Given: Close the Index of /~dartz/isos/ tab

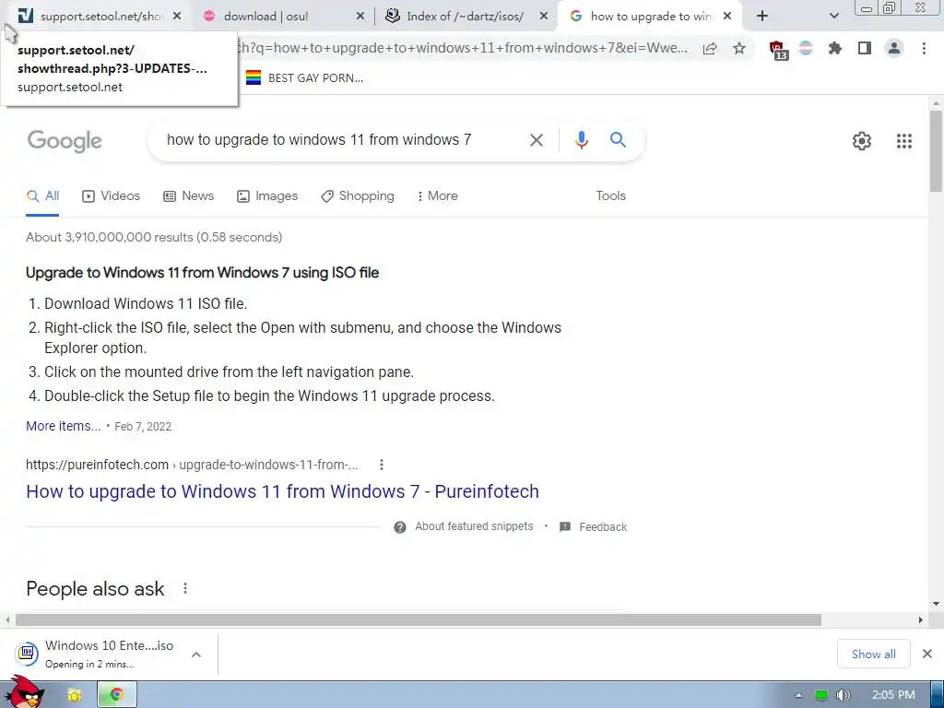Looking at the screenshot, I should 544,17.
